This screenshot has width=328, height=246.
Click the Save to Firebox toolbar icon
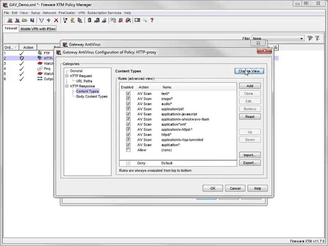point(17,20)
